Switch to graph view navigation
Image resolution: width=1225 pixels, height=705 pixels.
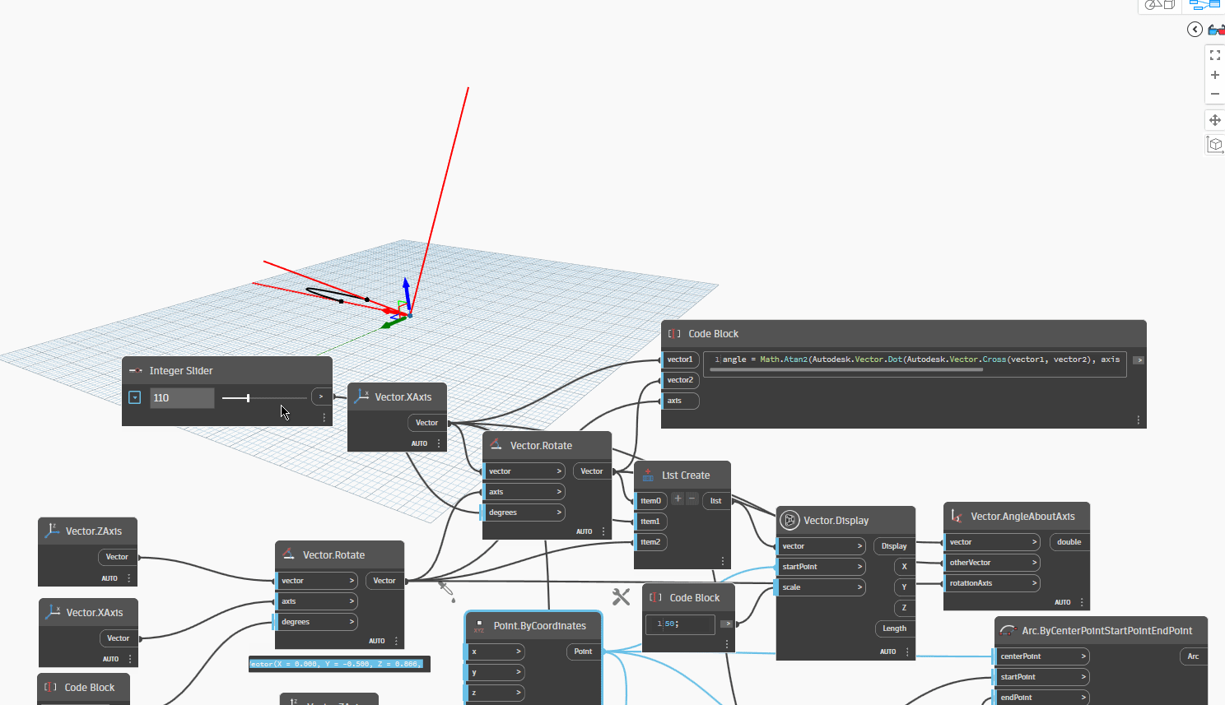coord(1204,5)
